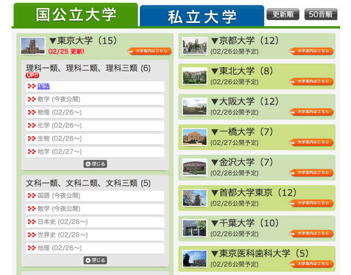The image size is (351, 275).
Task: Open the 金沢大学 photo thumbnail
Action: click(x=195, y=167)
